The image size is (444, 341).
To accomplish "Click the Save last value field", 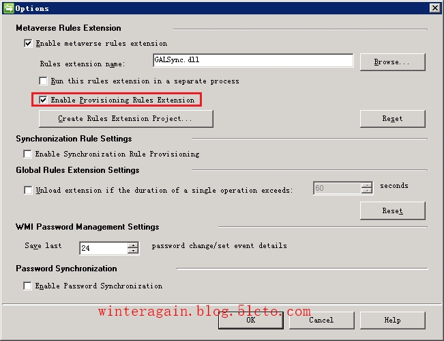I will click(104, 248).
